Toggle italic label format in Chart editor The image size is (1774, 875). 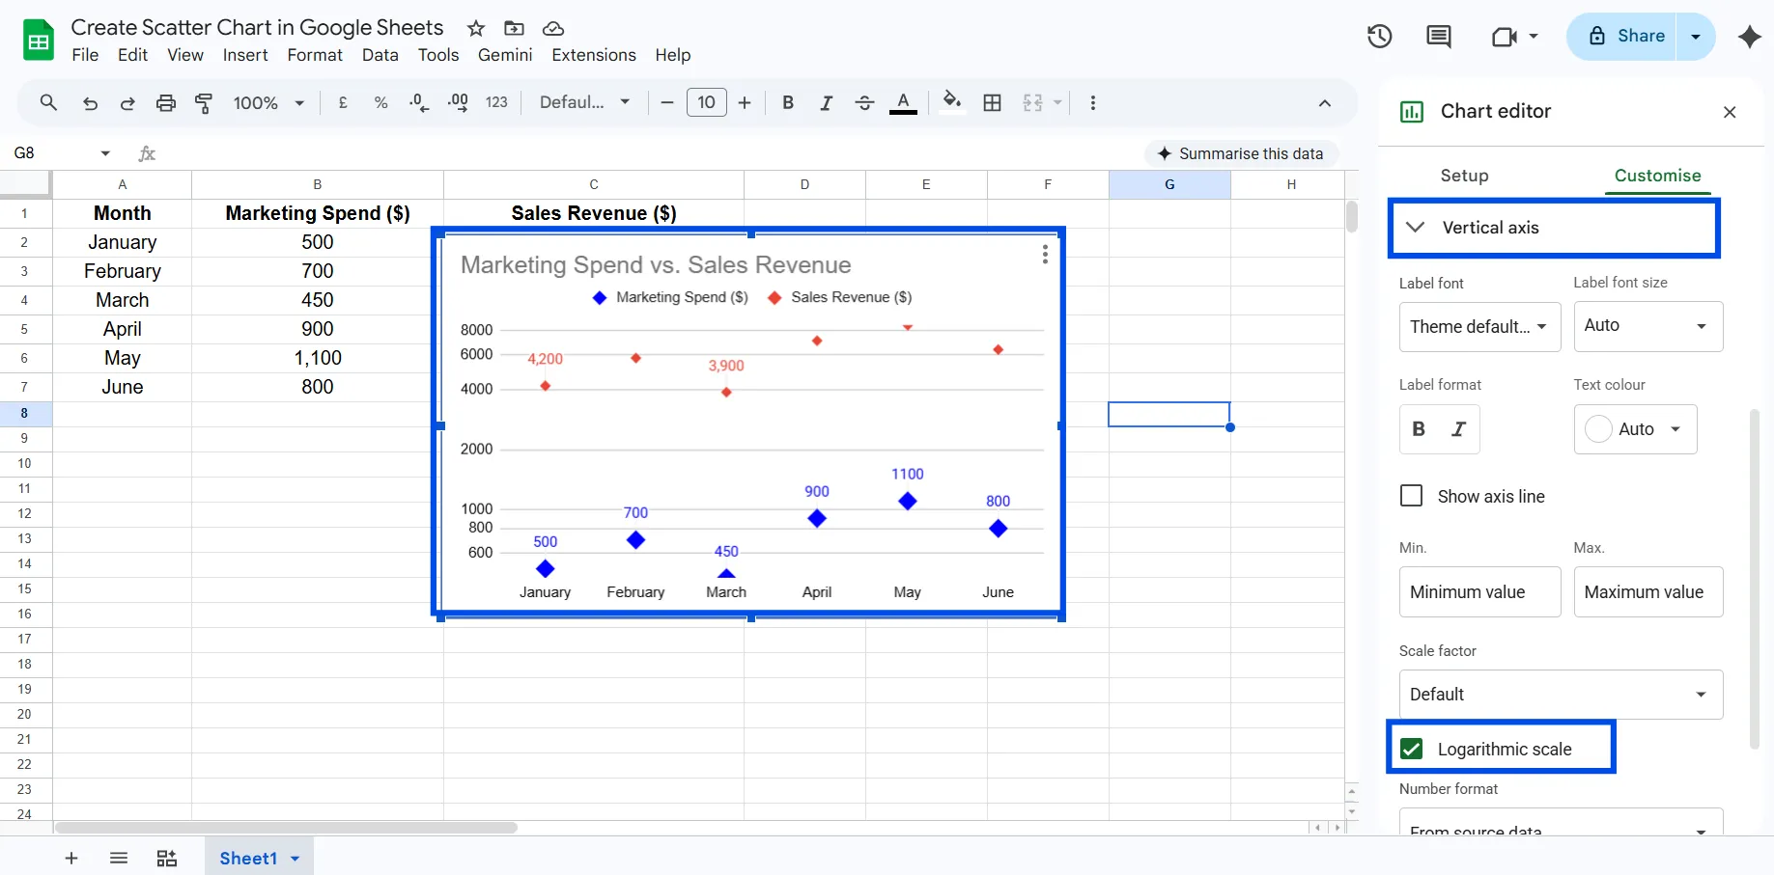click(x=1458, y=429)
